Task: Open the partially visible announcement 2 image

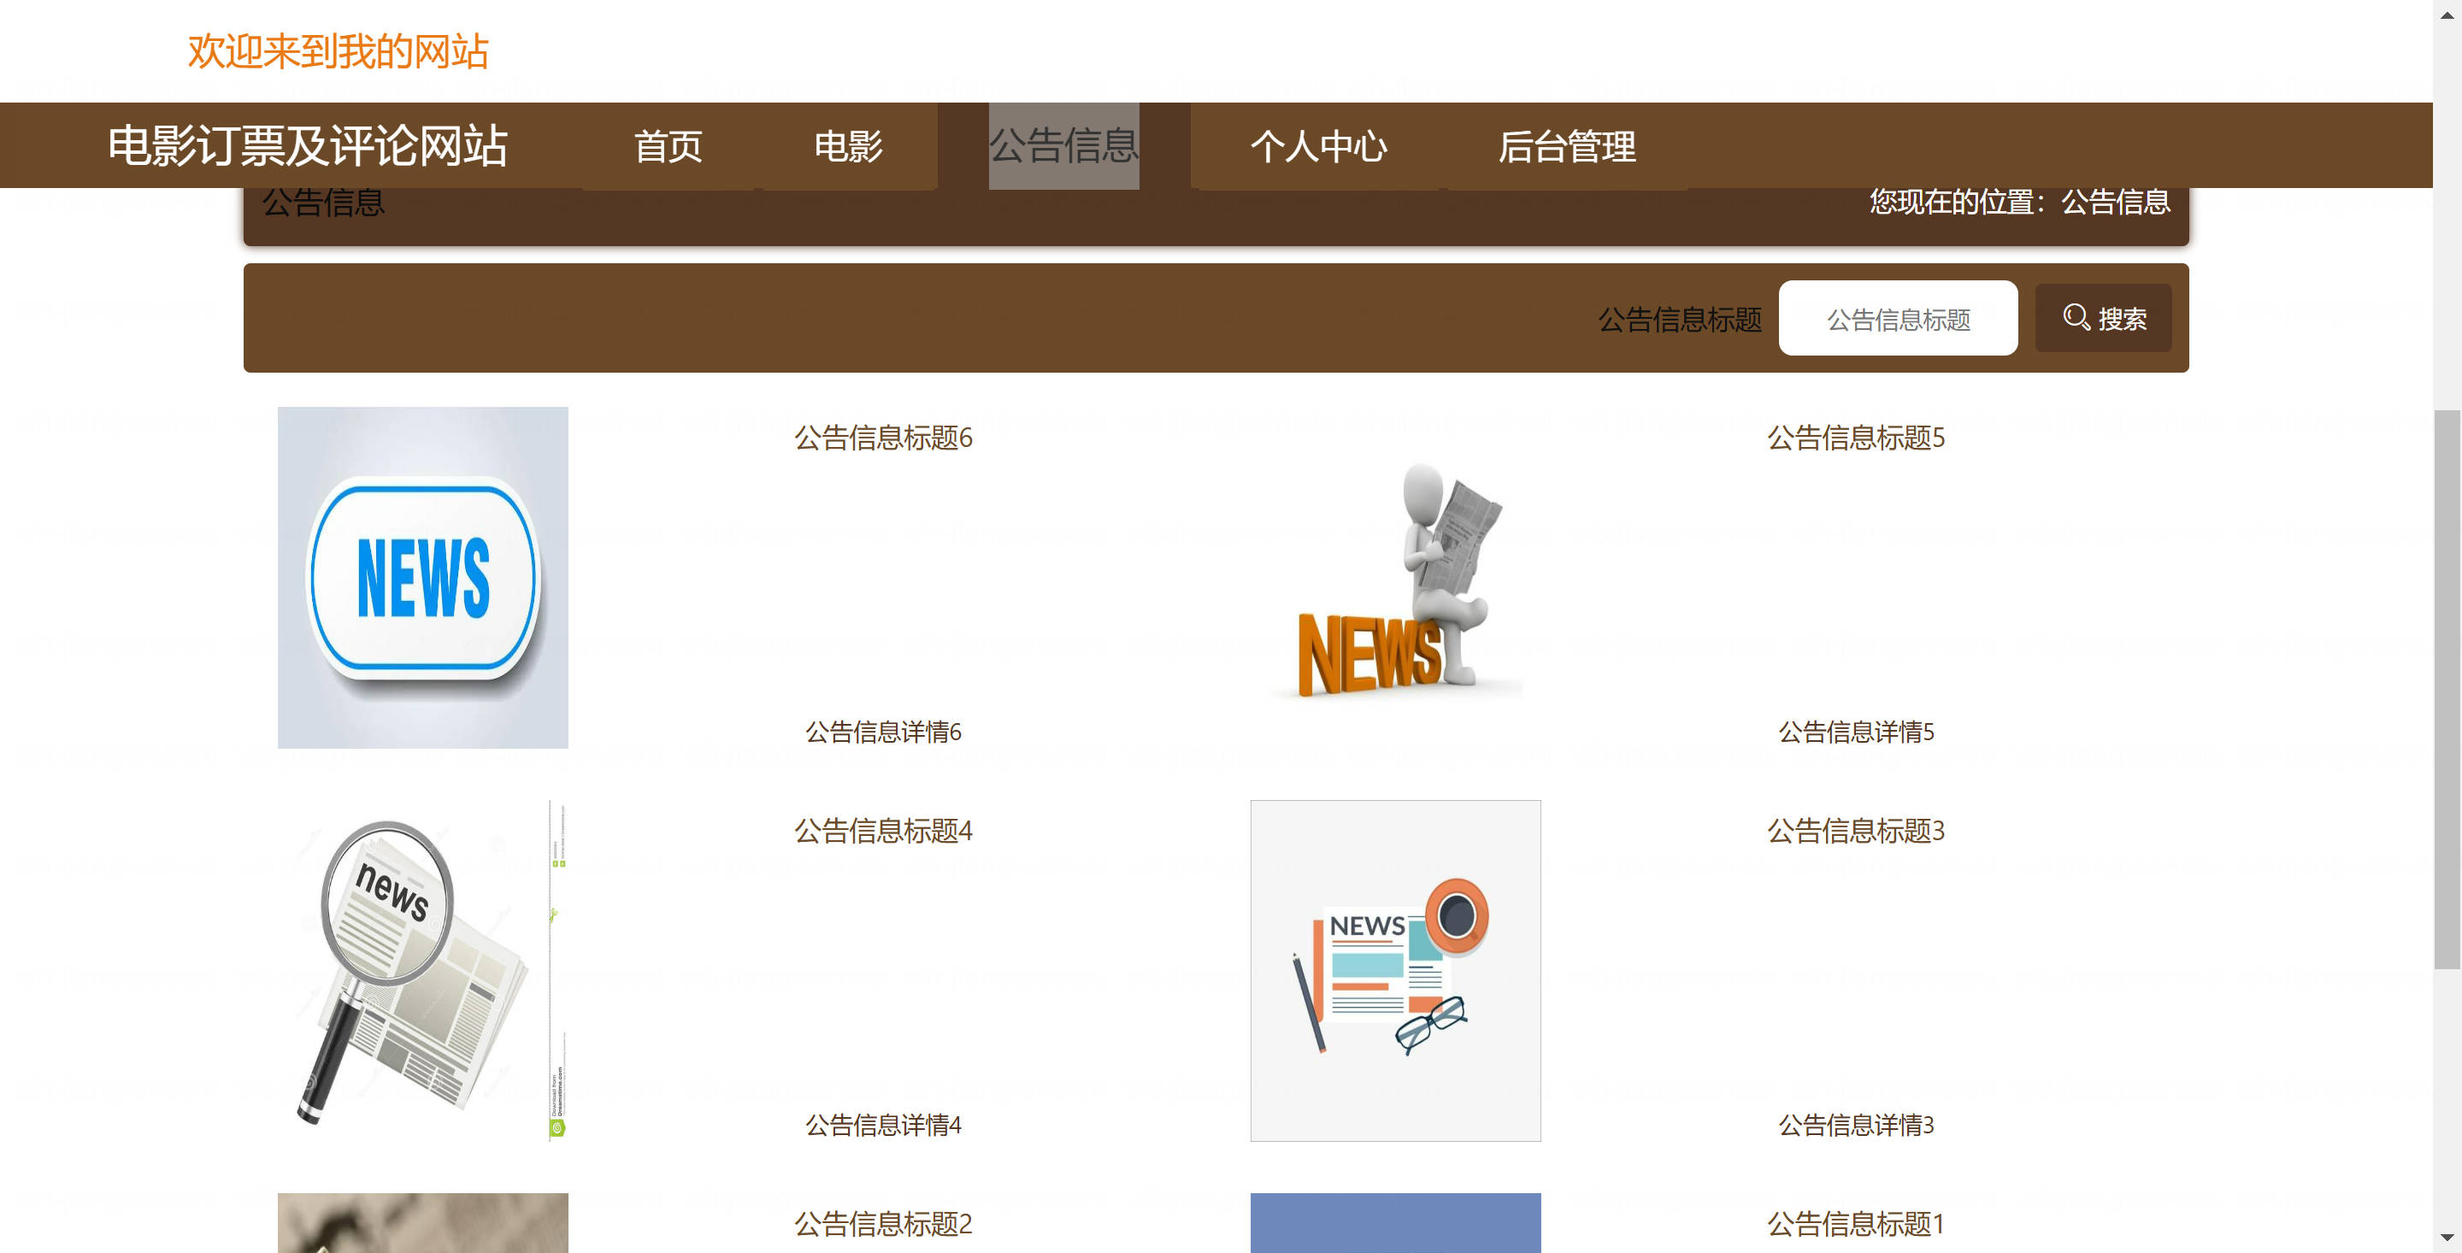Action: tap(422, 1223)
